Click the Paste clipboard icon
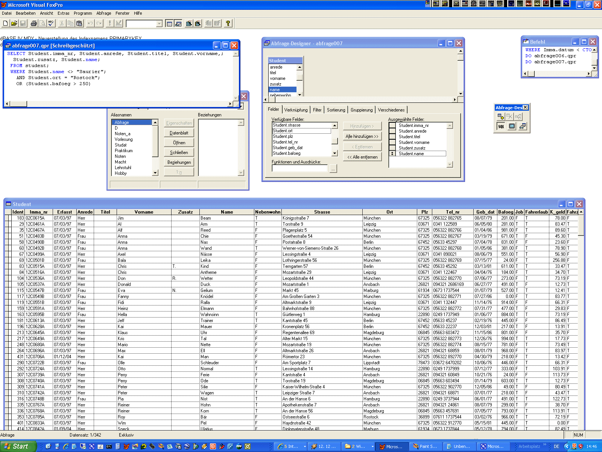The height and width of the screenshot is (452, 602). pyautogui.click(x=79, y=23)
